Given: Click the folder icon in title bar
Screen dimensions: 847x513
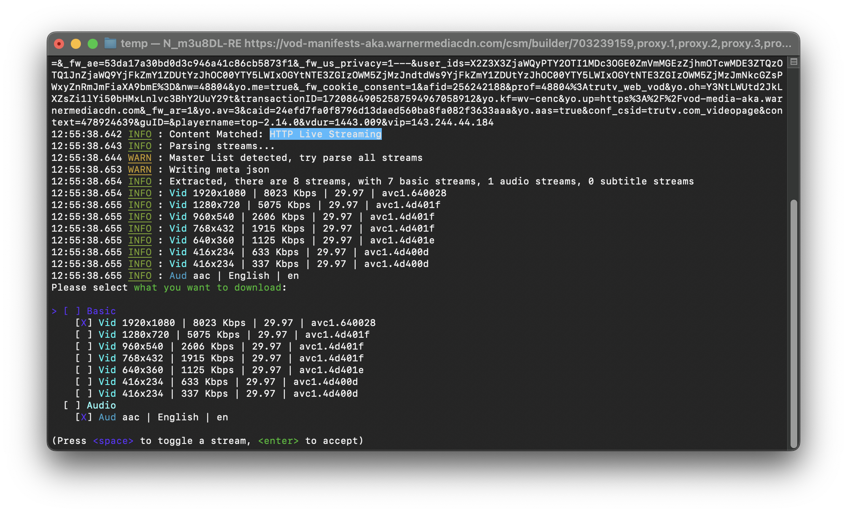Looking at the screenshot, I should (x=110, y=43).
